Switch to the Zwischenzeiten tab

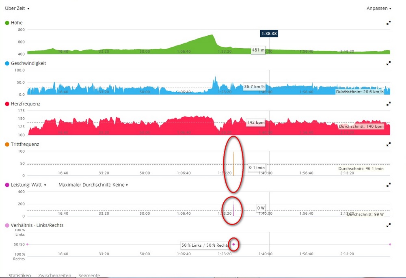tap(54, 276)
